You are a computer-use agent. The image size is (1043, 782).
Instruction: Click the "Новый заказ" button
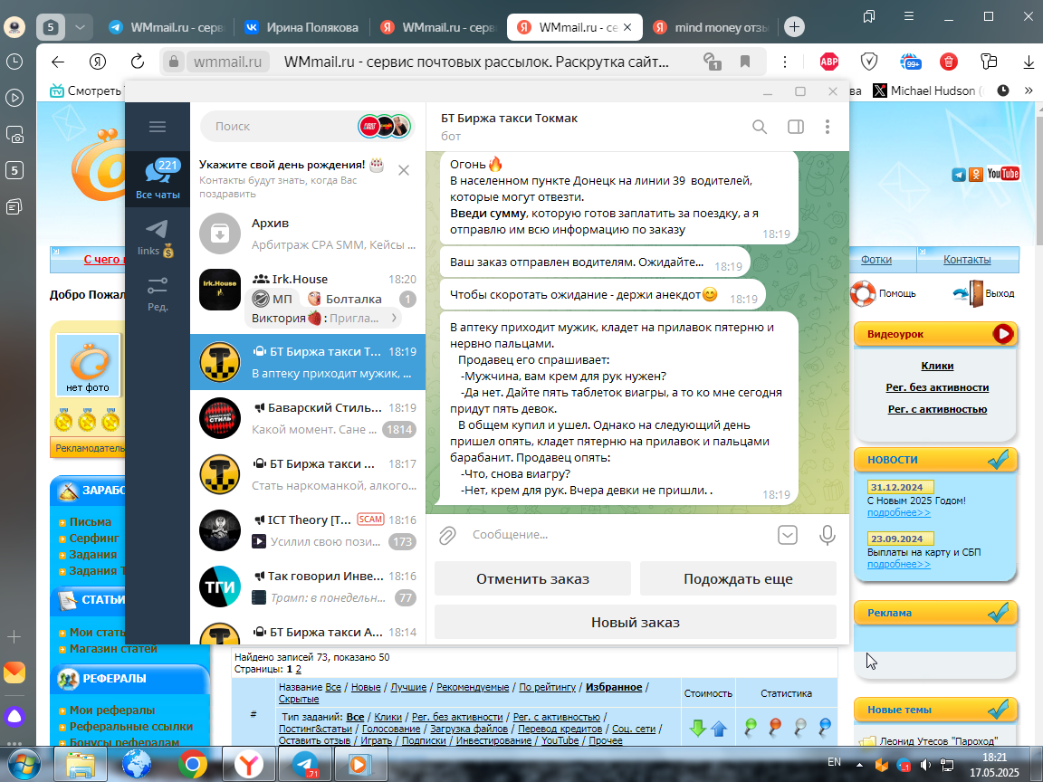tap(636, 623)
